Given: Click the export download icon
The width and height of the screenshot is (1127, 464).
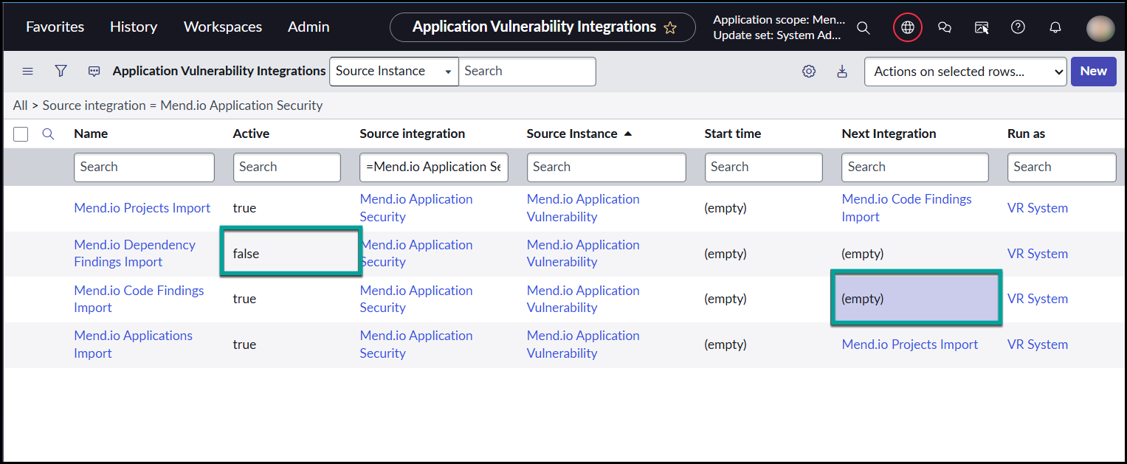Looking at the screenshot, I should 842,72.
